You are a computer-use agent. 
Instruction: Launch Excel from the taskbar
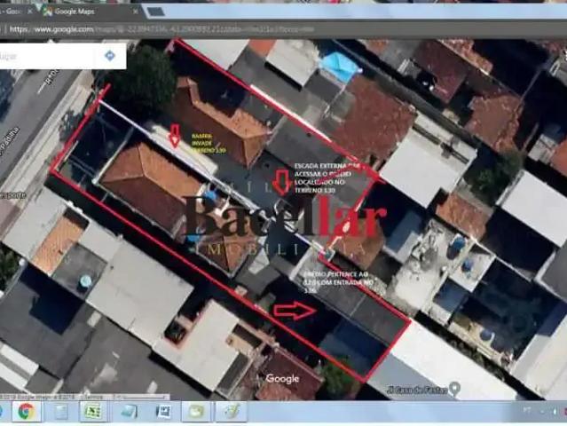pos(93,412)
